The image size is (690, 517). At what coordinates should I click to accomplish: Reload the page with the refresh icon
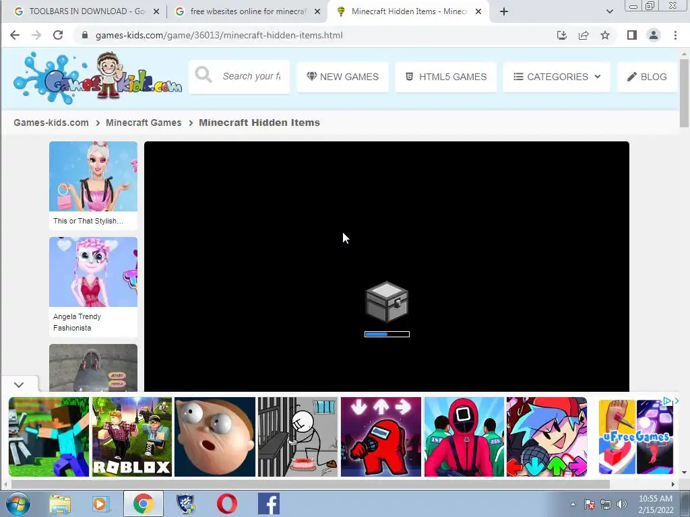coord(58,35)
